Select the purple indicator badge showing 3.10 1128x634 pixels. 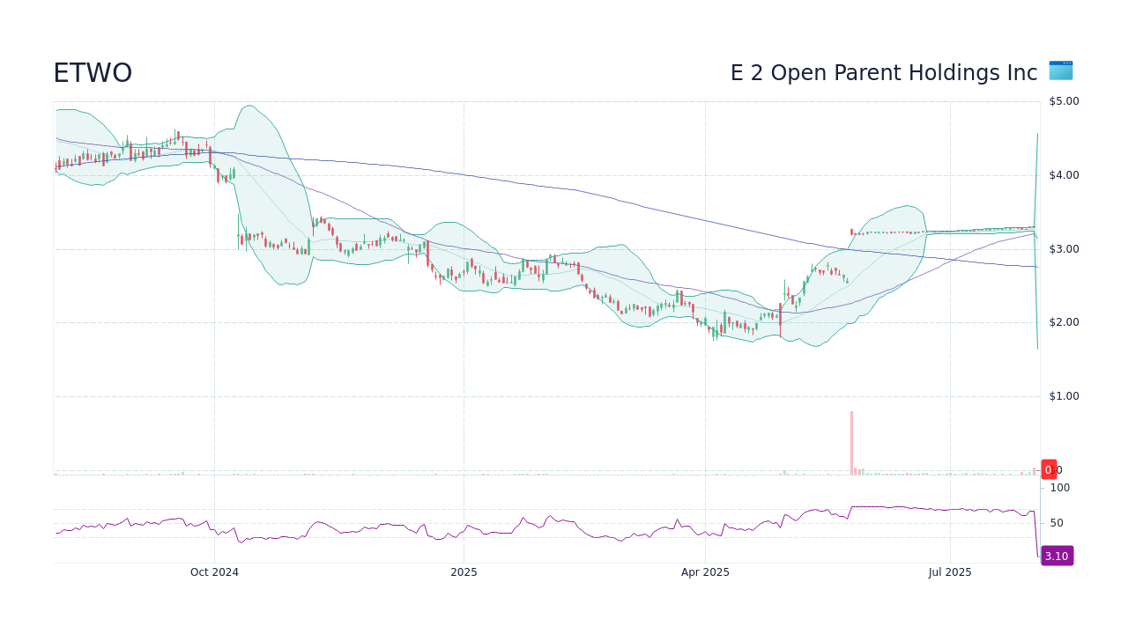point(1056,556)
